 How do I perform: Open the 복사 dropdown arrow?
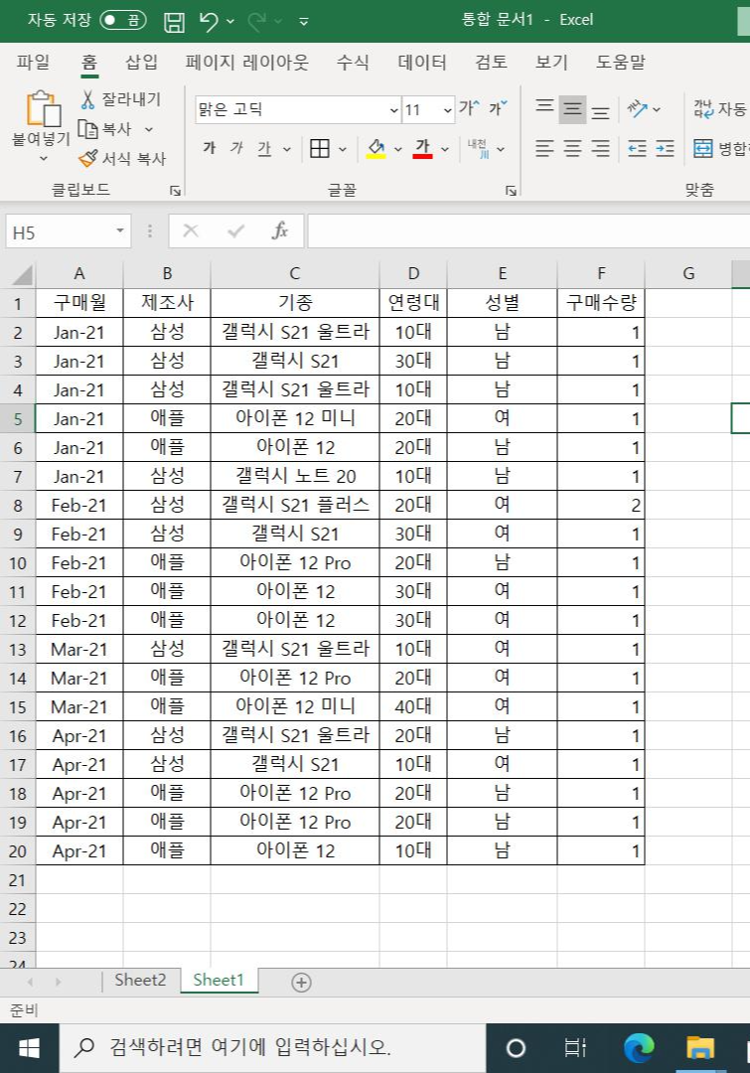148,129
